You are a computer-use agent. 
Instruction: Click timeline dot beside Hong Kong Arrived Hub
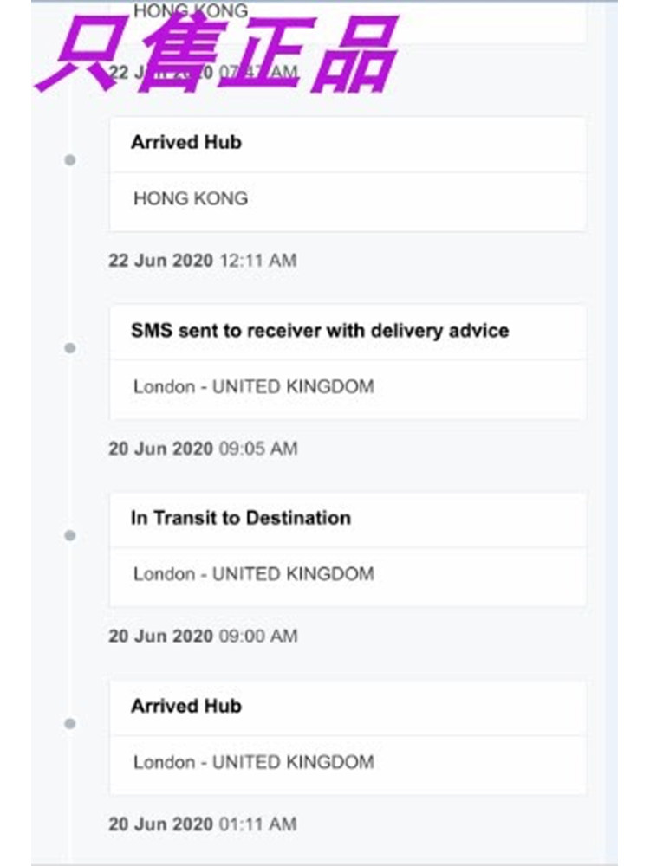70,160
